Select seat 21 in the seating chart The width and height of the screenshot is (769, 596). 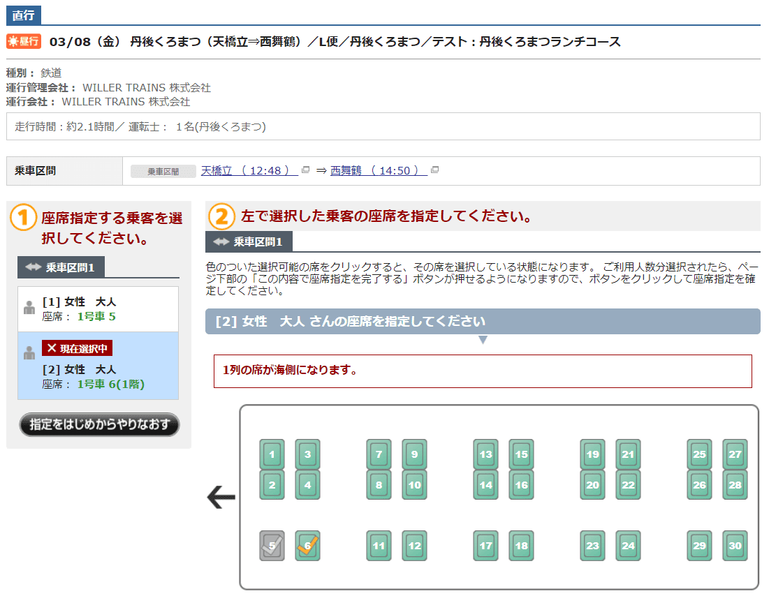[628, 454]
